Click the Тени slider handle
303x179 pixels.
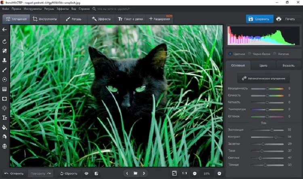click(262, 151)
